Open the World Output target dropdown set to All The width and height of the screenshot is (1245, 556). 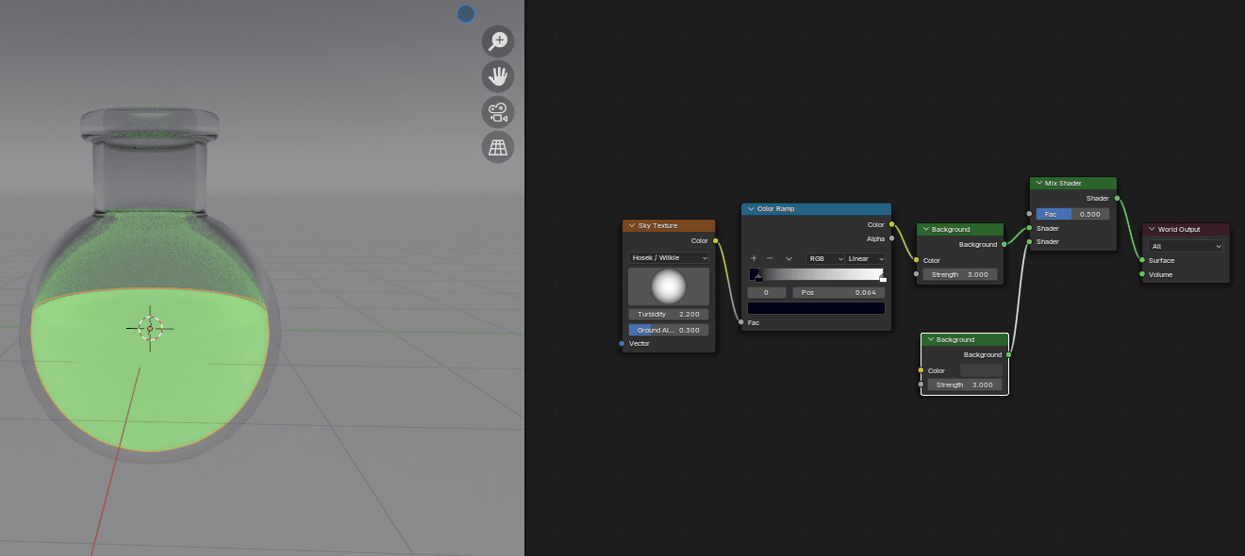tap(1186, 246)
